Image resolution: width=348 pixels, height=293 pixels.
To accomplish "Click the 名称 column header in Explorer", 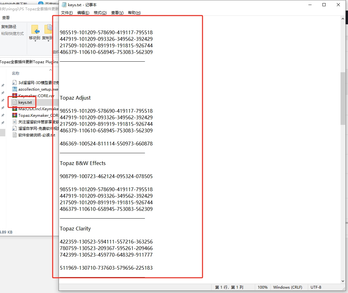I will (16, 73).
